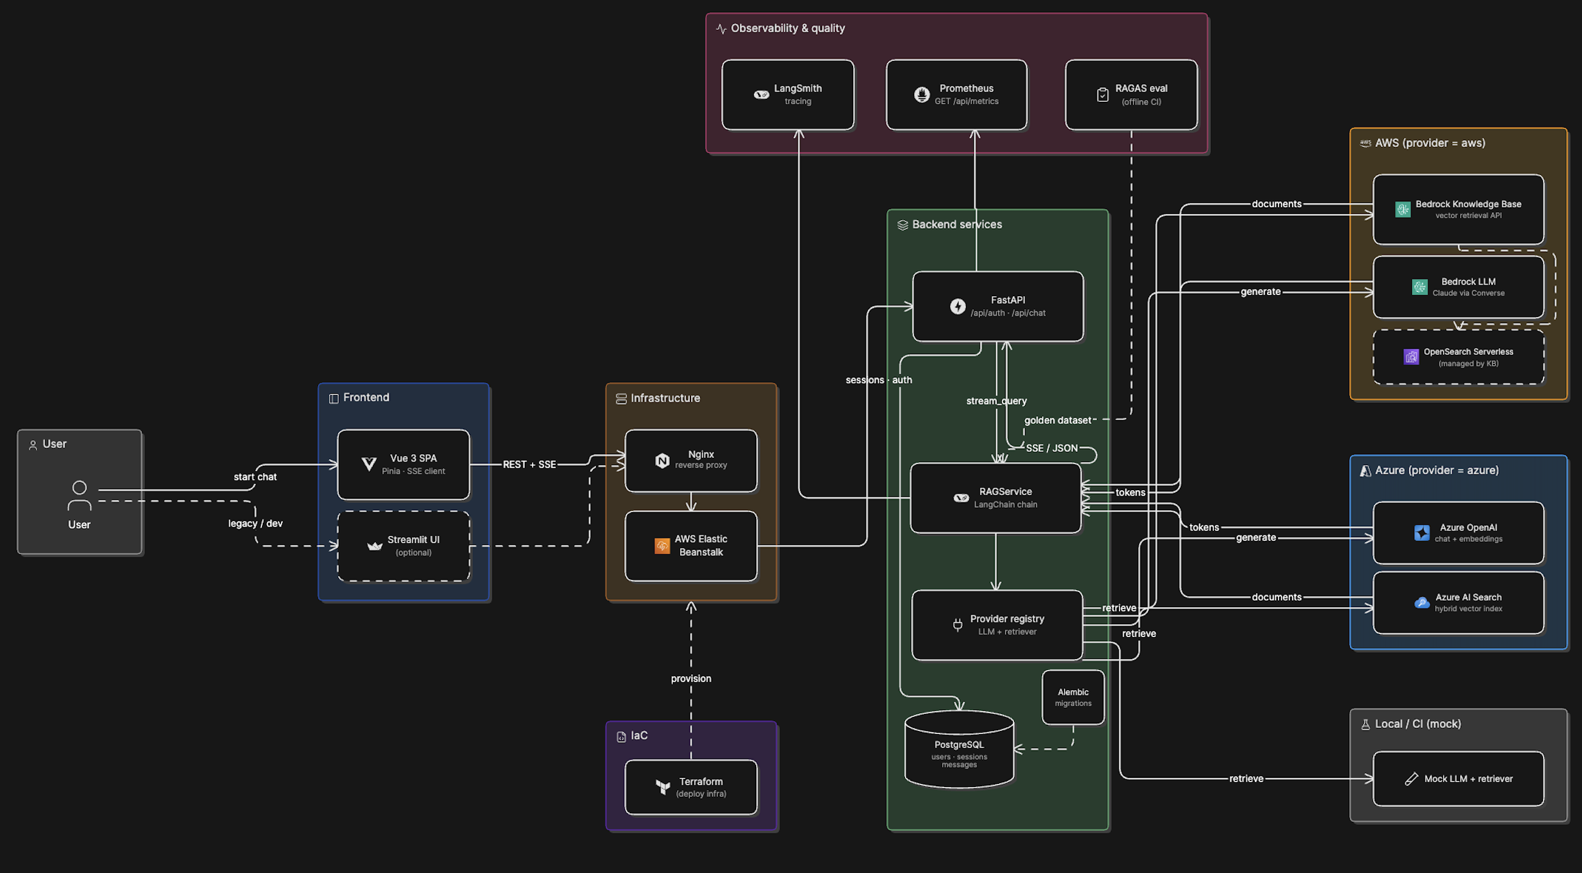Click the Bedrock LLM icon
The width and height of the screenshot is (1582, 873).
1419,287
